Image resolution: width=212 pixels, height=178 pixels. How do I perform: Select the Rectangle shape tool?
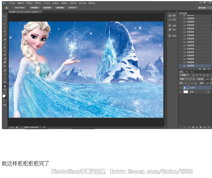coord(5,82)
